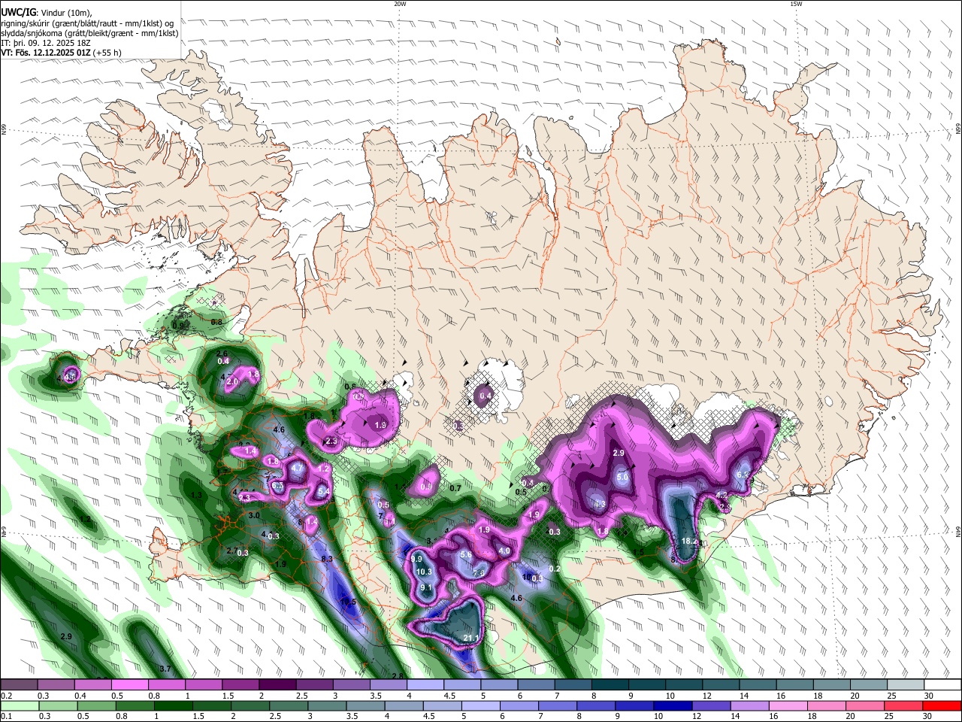The width and height of the screenshot is (962, 722).
Task: Select the 3.7 value over the southwest ocean
Action: point(166,669)
